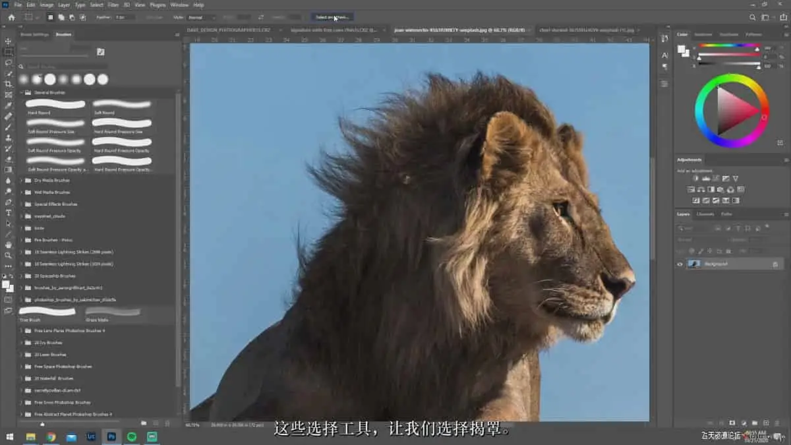791x445 pixels.
Task: Expand the Special Effects Brushes folder
Action: tap(21, 204)
